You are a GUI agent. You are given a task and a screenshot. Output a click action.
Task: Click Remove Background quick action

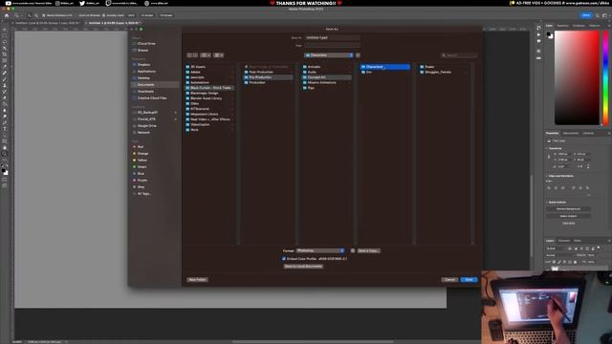pos(568,209)
